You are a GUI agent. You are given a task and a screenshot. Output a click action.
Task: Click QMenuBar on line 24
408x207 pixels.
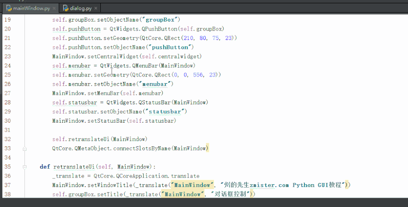(145, 66)
